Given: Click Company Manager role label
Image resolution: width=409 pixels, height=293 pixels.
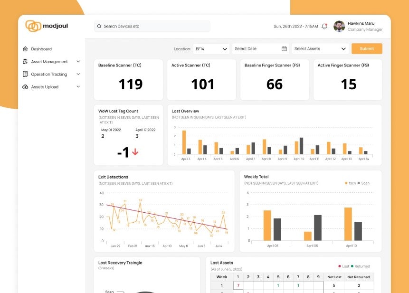Looking at the screenshot, I should [365, 29].
